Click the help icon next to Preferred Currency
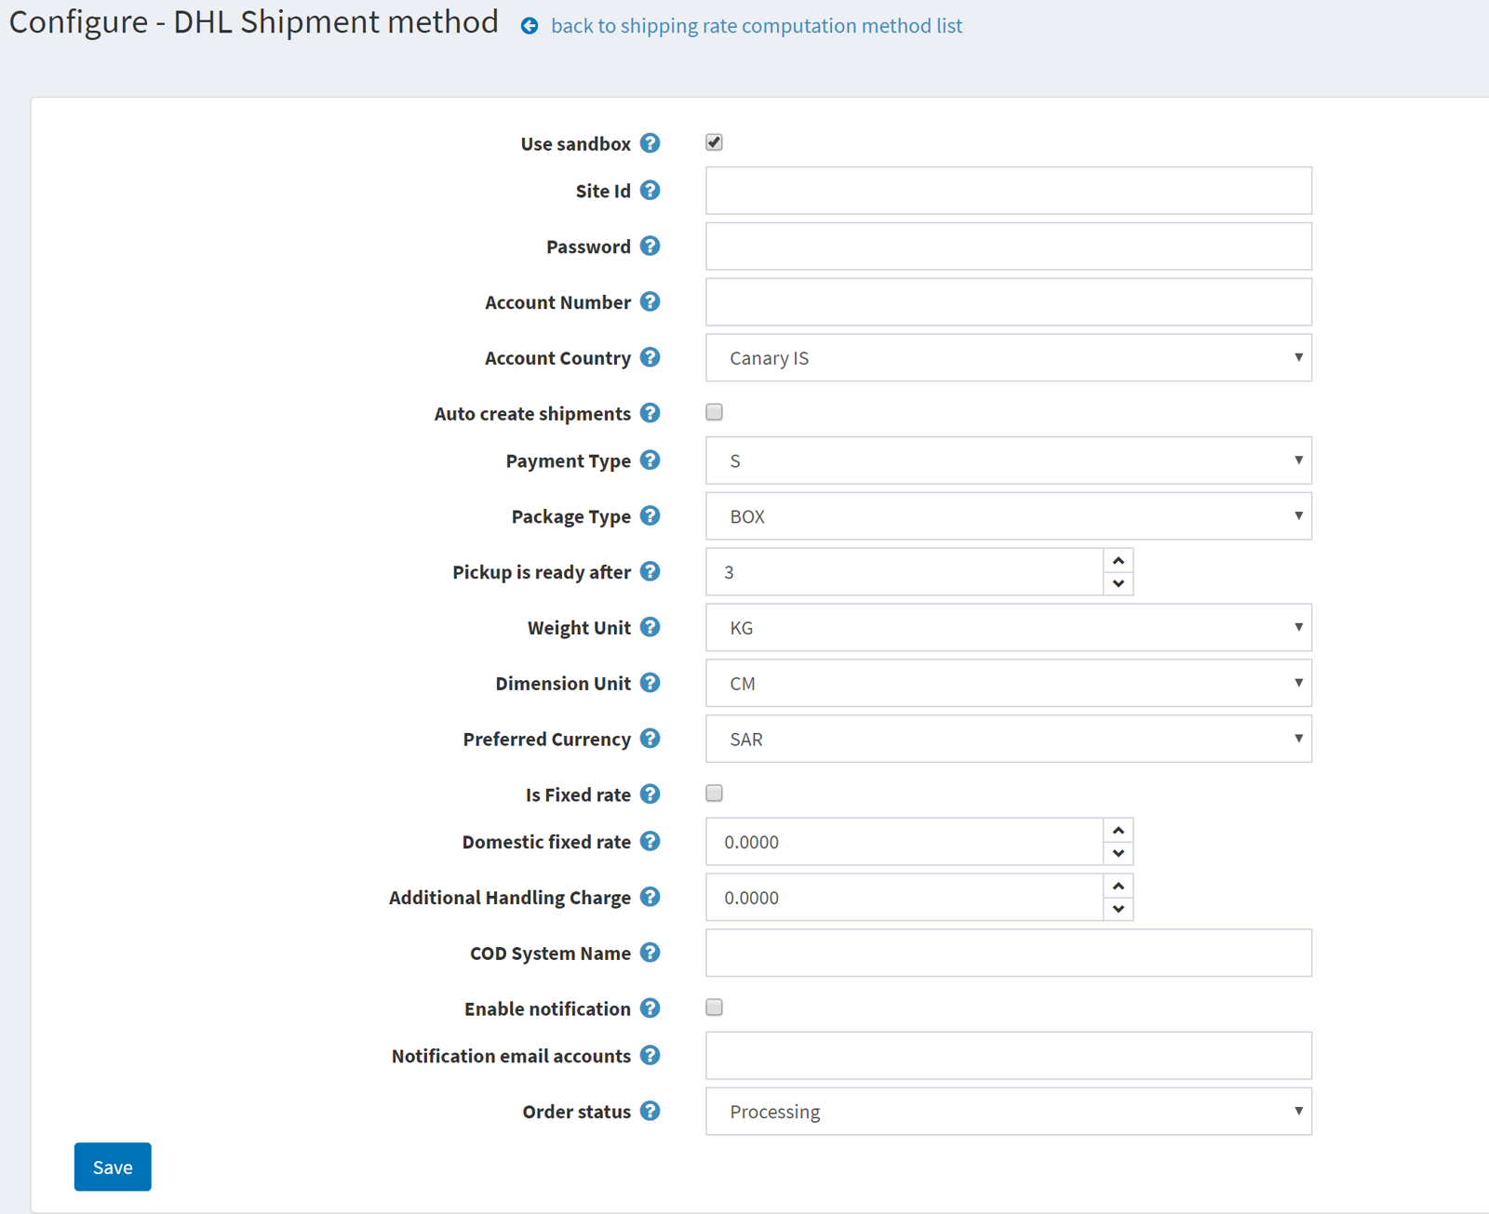This screenshot has width=1489, height=1214. tap(651, 739)
